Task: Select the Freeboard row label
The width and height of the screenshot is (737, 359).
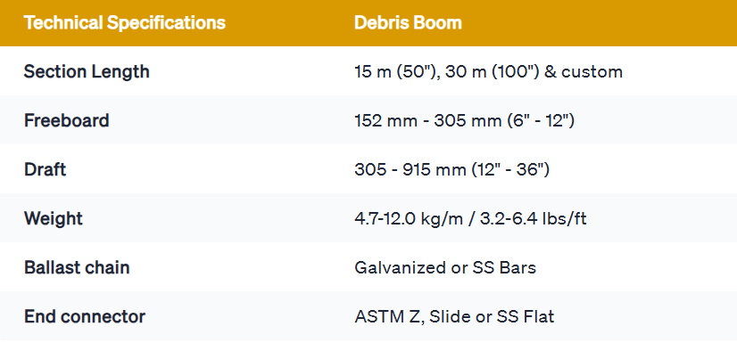Action: pyautogui.click(x=67, y=120)
